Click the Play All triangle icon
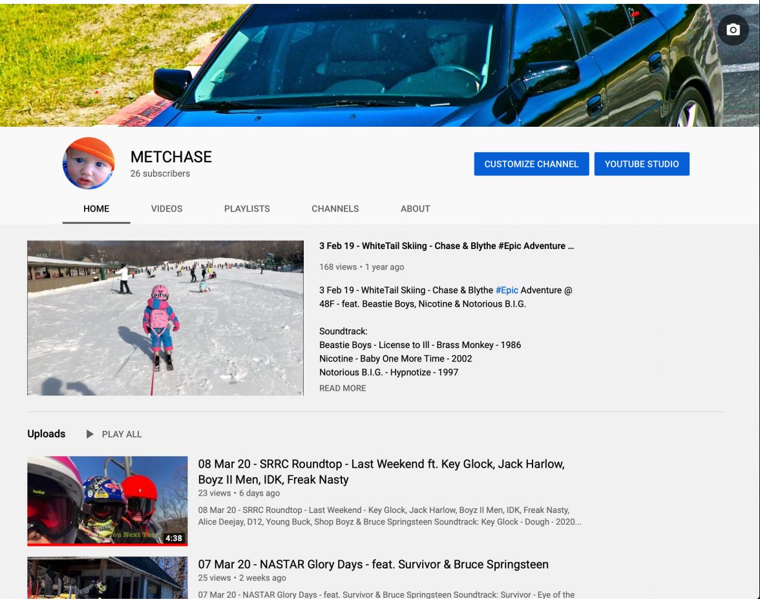 pyautogui.click(x=90, y=434)
